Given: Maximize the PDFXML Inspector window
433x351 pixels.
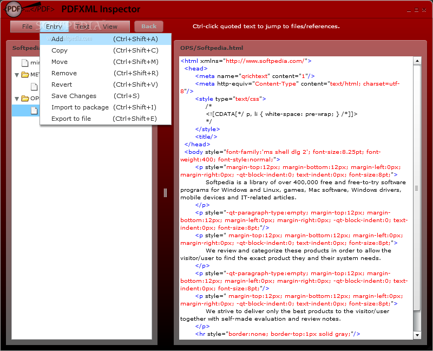Looking at the screenshot, I should coord(416,10).
